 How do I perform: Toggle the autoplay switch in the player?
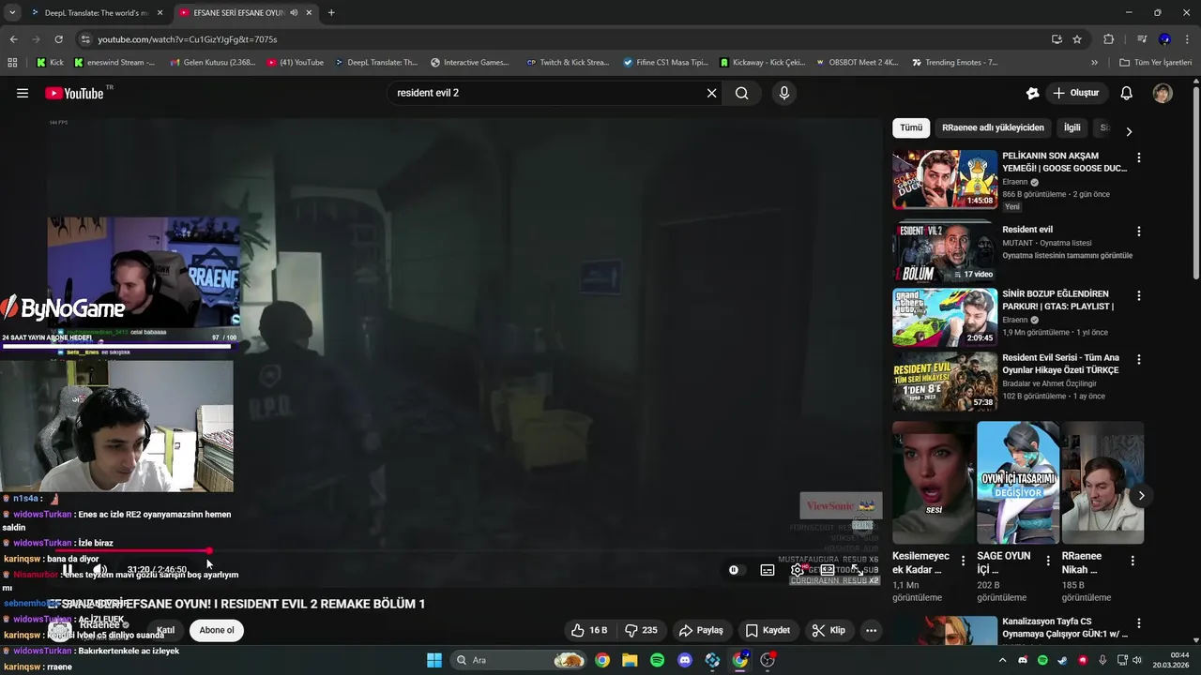(734, 569)
